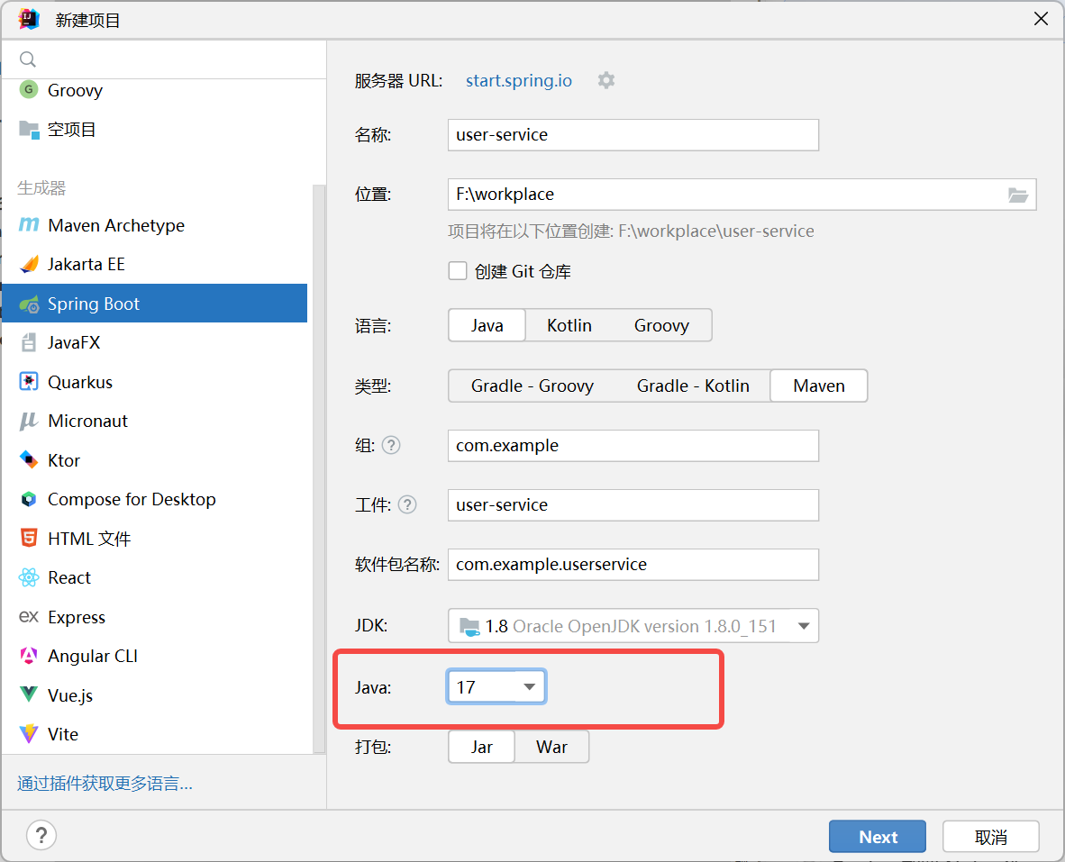Choose Gradle - Groovy build type
Image resolution: width=1065 pixels, height=862 pixels.
pyautogui.click(x=532, y=386)
